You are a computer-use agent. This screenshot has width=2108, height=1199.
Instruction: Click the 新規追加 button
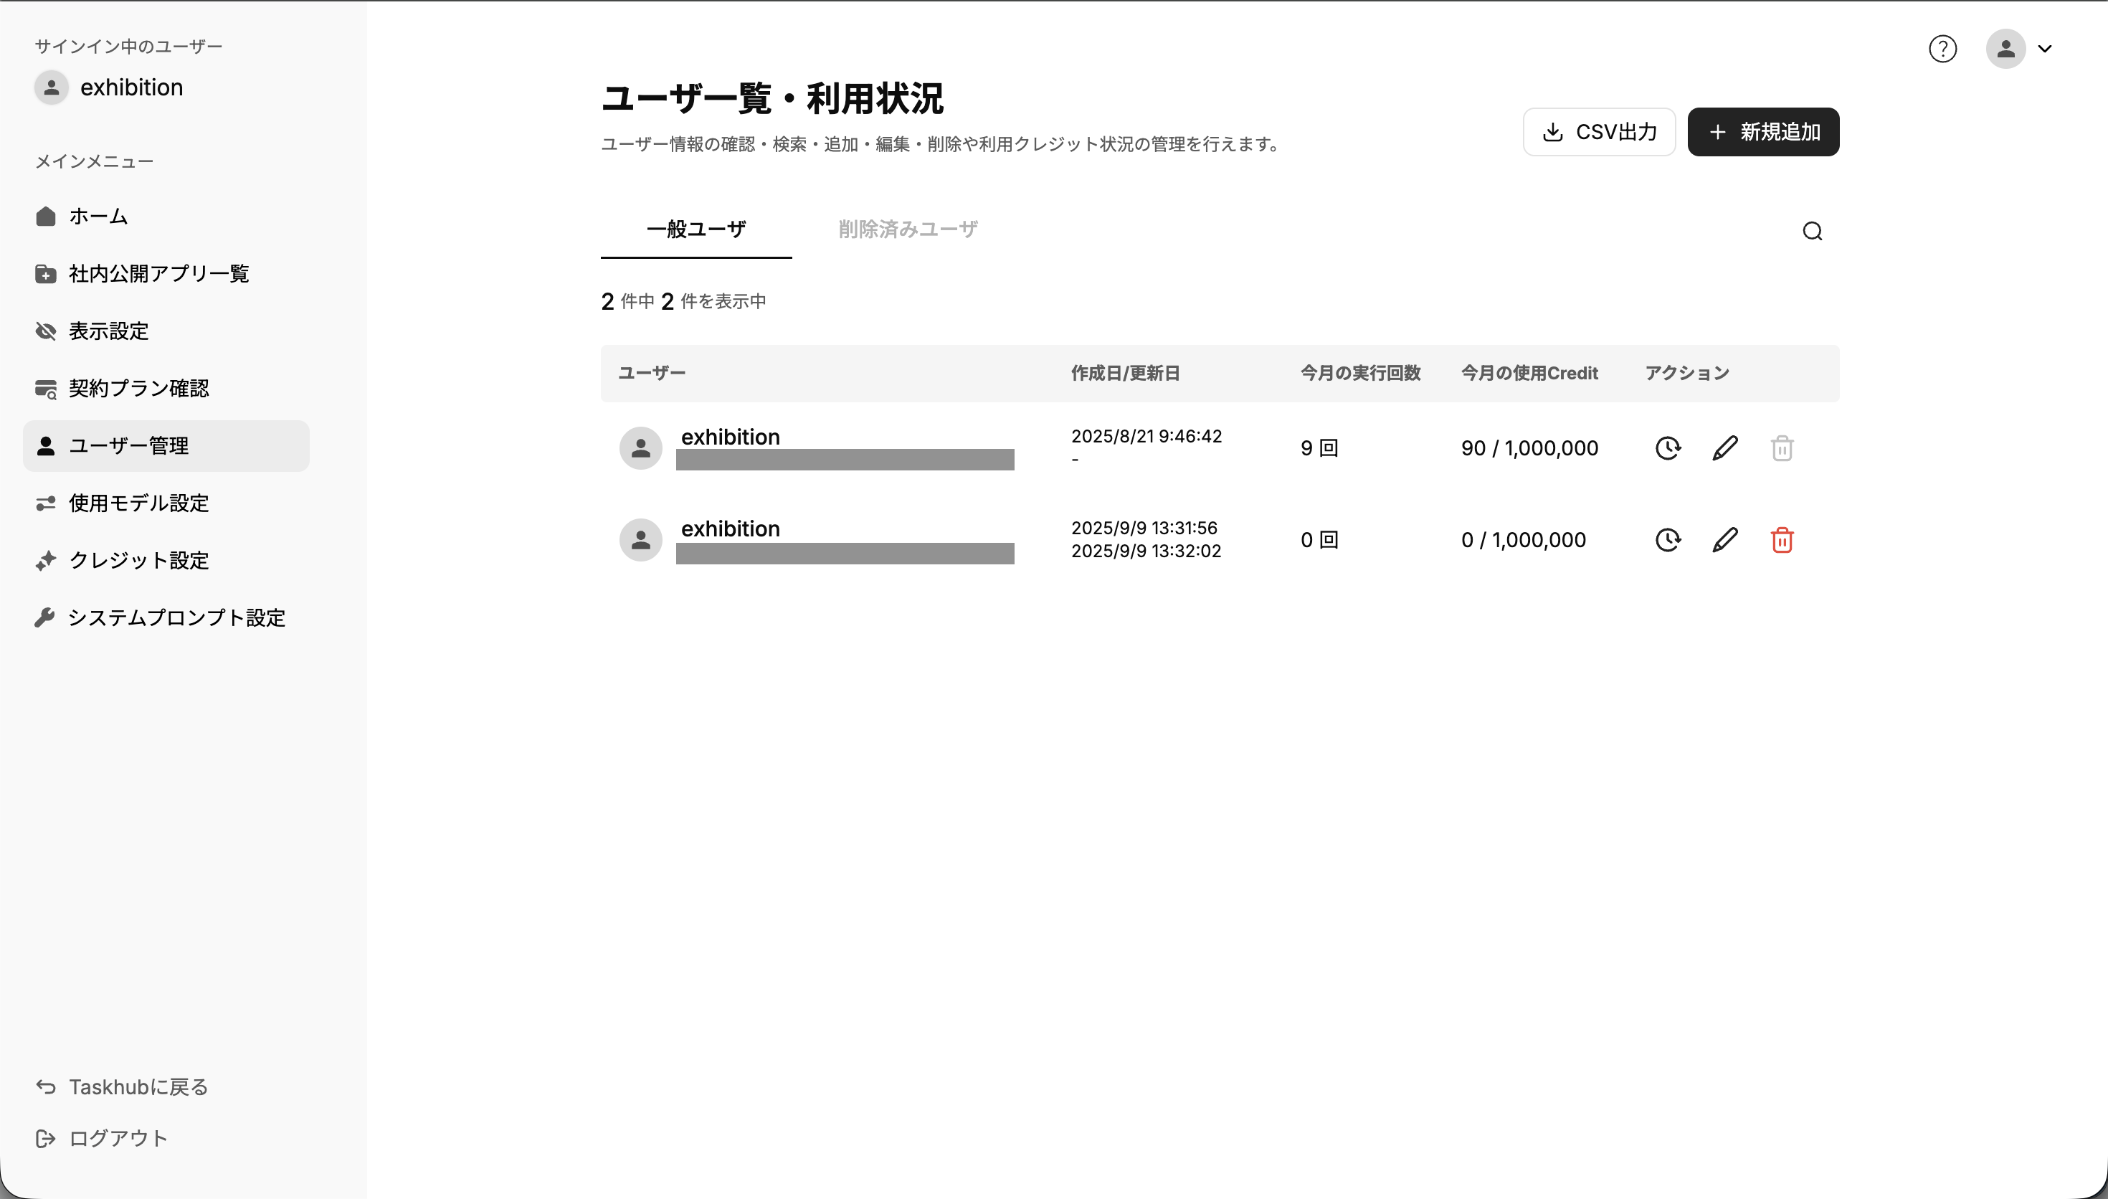[1763, 132]
